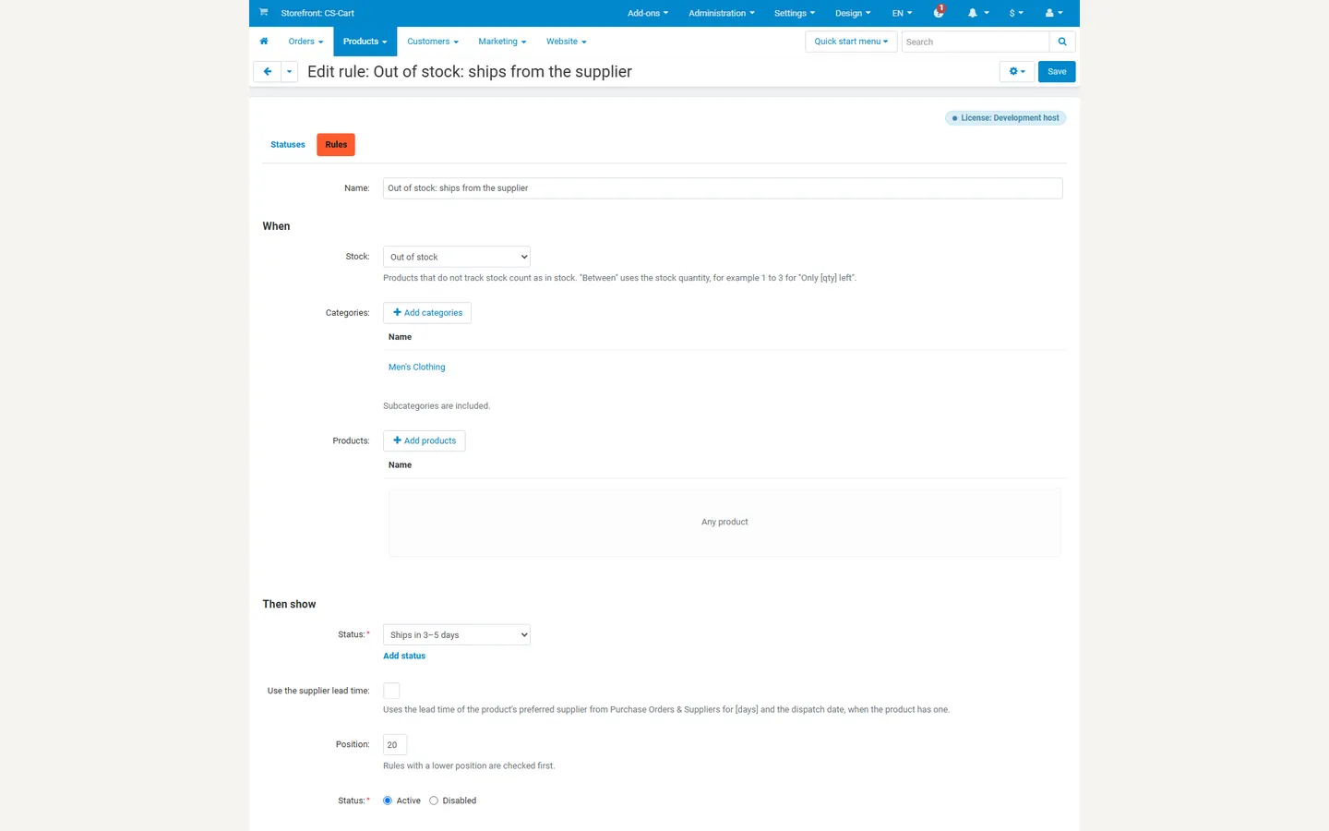Click the License: Development host badge
The width and height of the screenshot is (1329, 831).
click(x=1005, y=118)
